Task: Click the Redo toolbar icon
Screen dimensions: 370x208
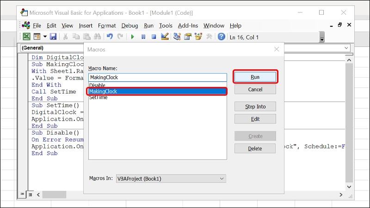Action: 120,37
